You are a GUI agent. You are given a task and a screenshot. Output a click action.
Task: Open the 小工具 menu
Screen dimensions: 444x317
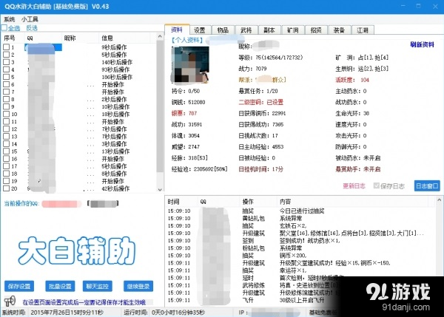(30, 19)
